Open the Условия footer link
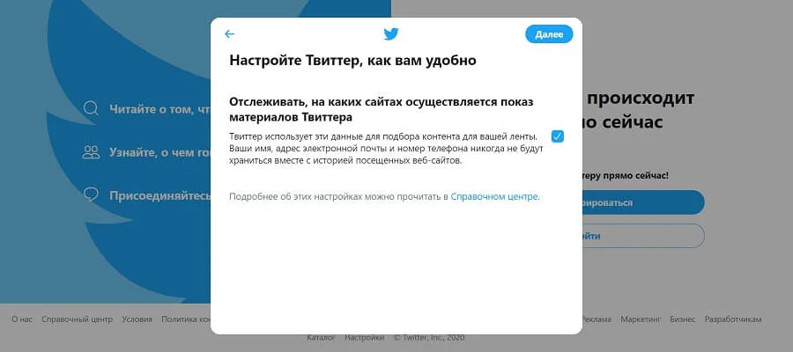This screenshot has height=352, width=793. [x=137, y=319]
